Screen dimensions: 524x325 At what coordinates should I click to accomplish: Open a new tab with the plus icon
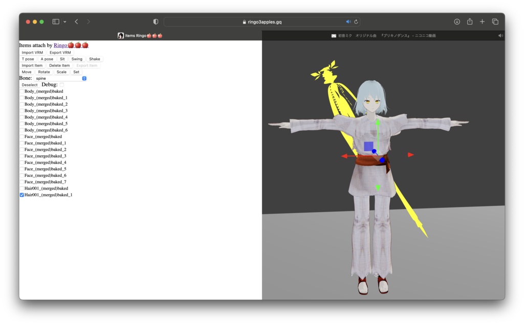482,21
